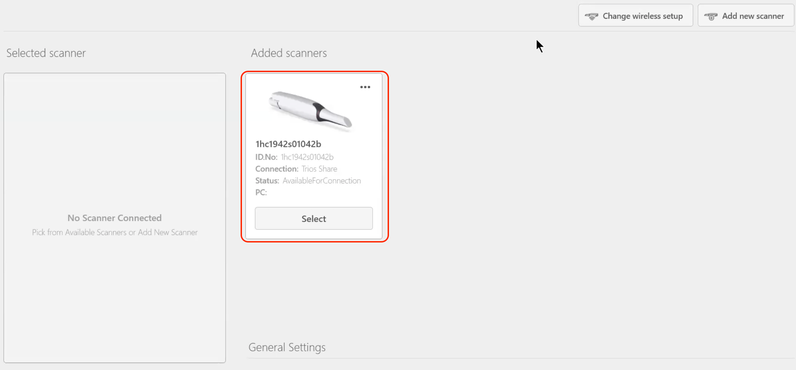Click the Add new scanner text label
The width and height of the screenshot is (796, 370).
tap(753, 16)
